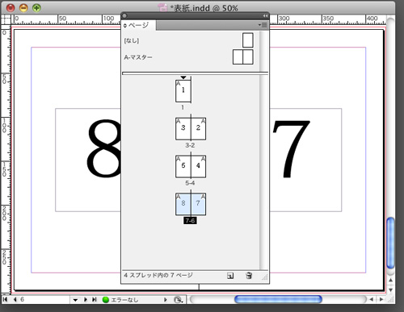This screenshot has height=312, width=404.
Task: Click the horizontal scroll left arrow
Action: [x=372, y=299]
